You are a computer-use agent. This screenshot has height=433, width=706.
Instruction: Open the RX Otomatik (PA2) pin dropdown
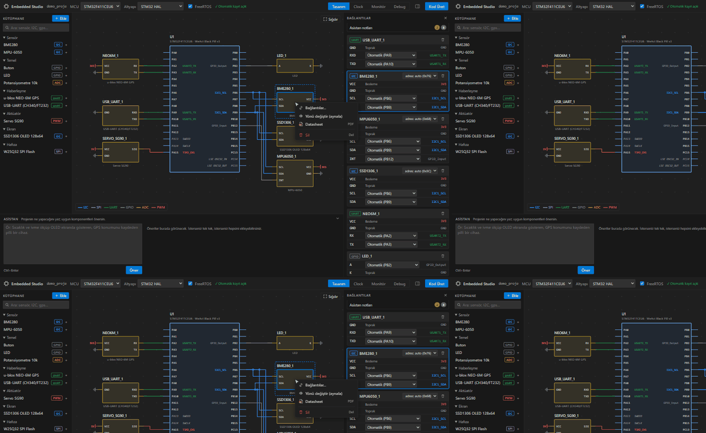(391, 236)
